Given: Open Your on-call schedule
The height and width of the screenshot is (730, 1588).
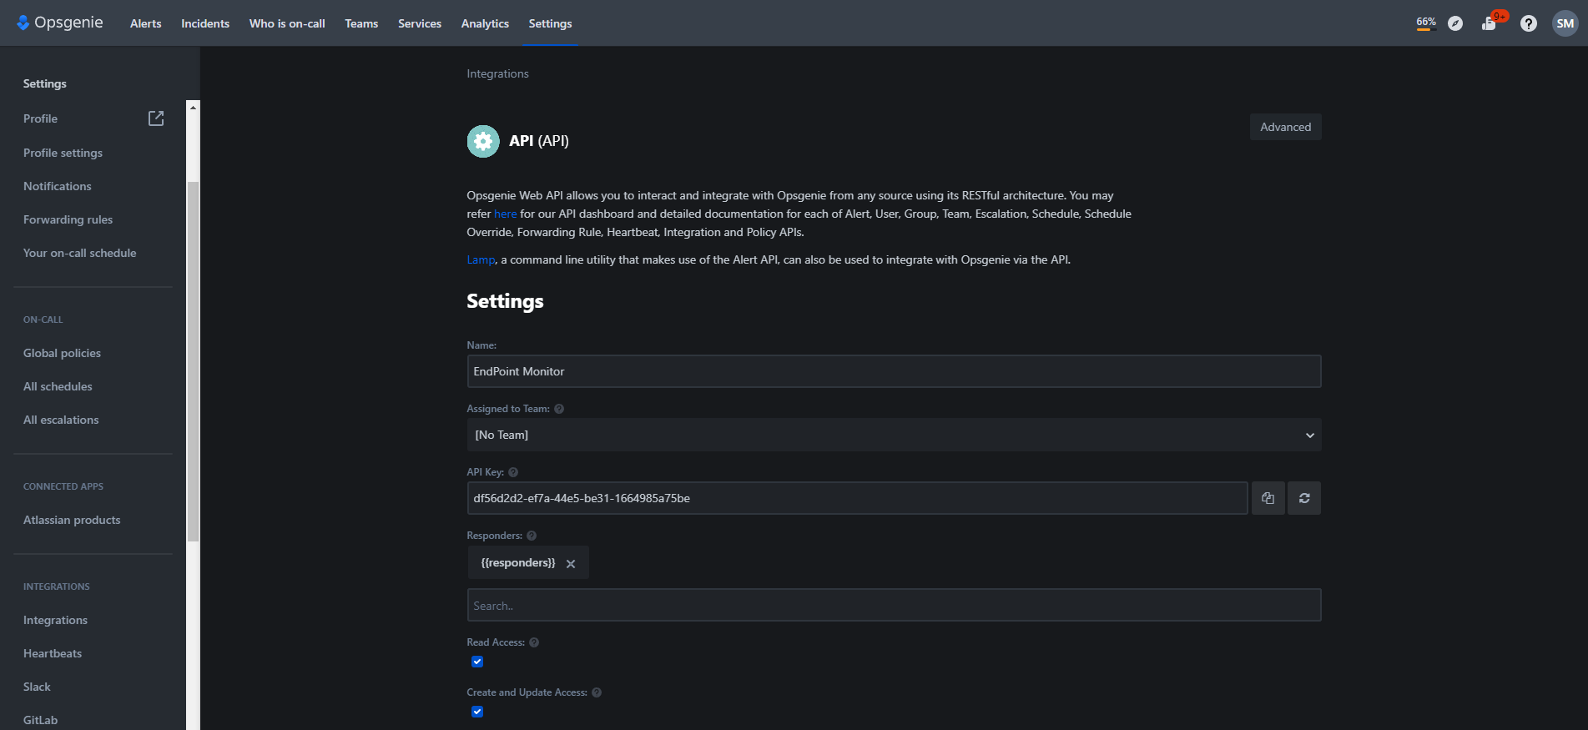Looking at the screenshot, I should click(79, 253).
